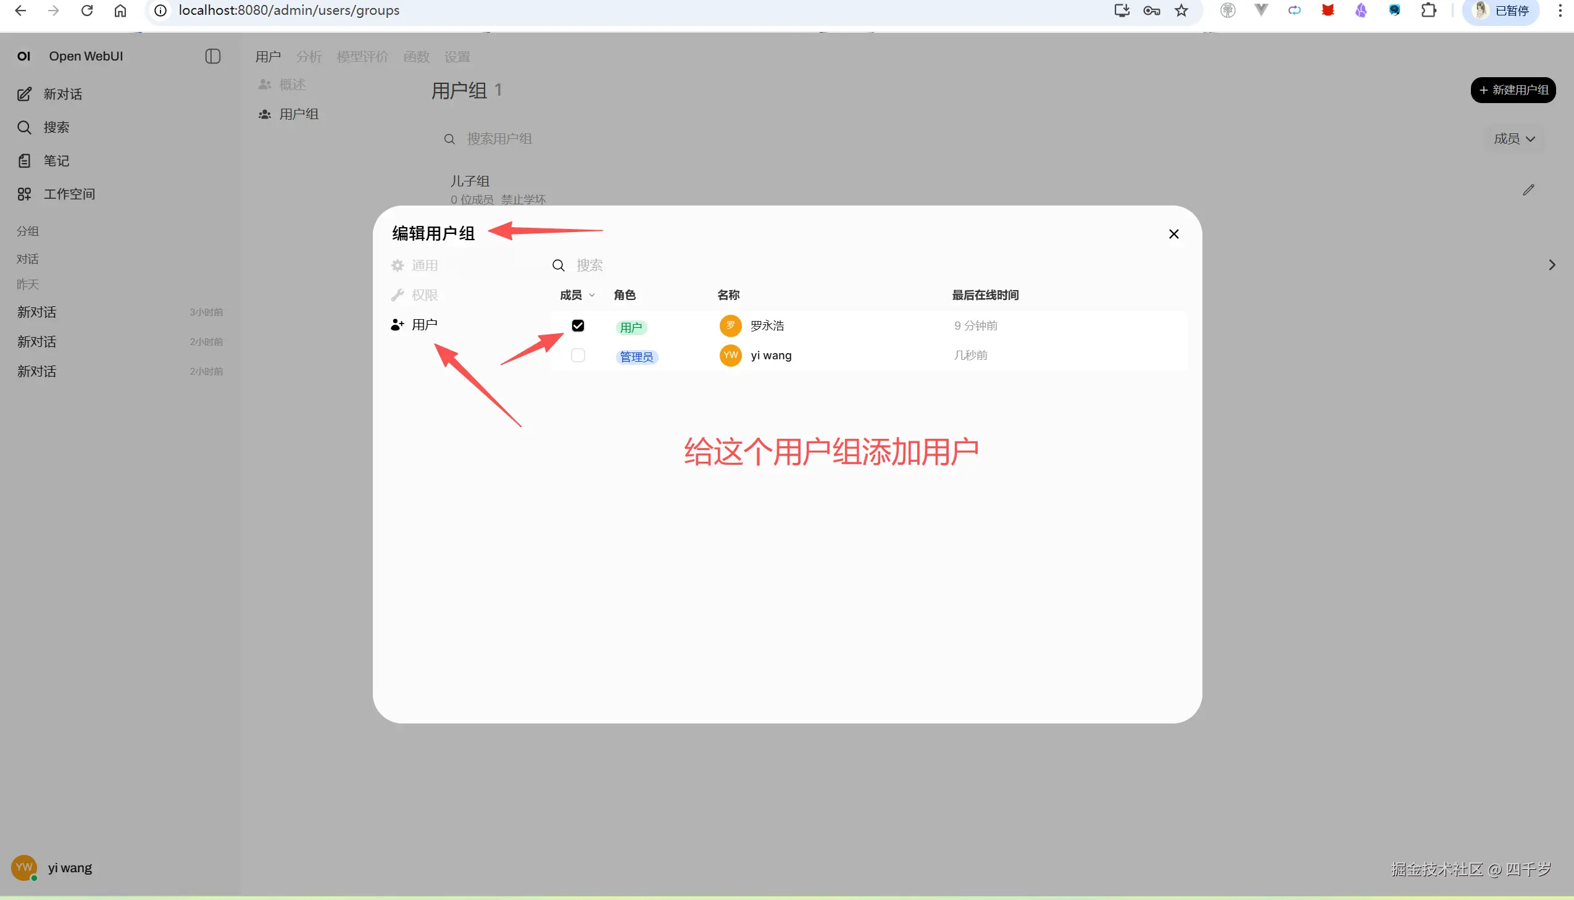Click the sidebar 搜索 magnifier icon
1574x900 pixels.
coord(25,127)
